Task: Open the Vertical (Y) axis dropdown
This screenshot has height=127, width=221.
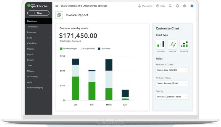Action: click(x=172, y=83)
